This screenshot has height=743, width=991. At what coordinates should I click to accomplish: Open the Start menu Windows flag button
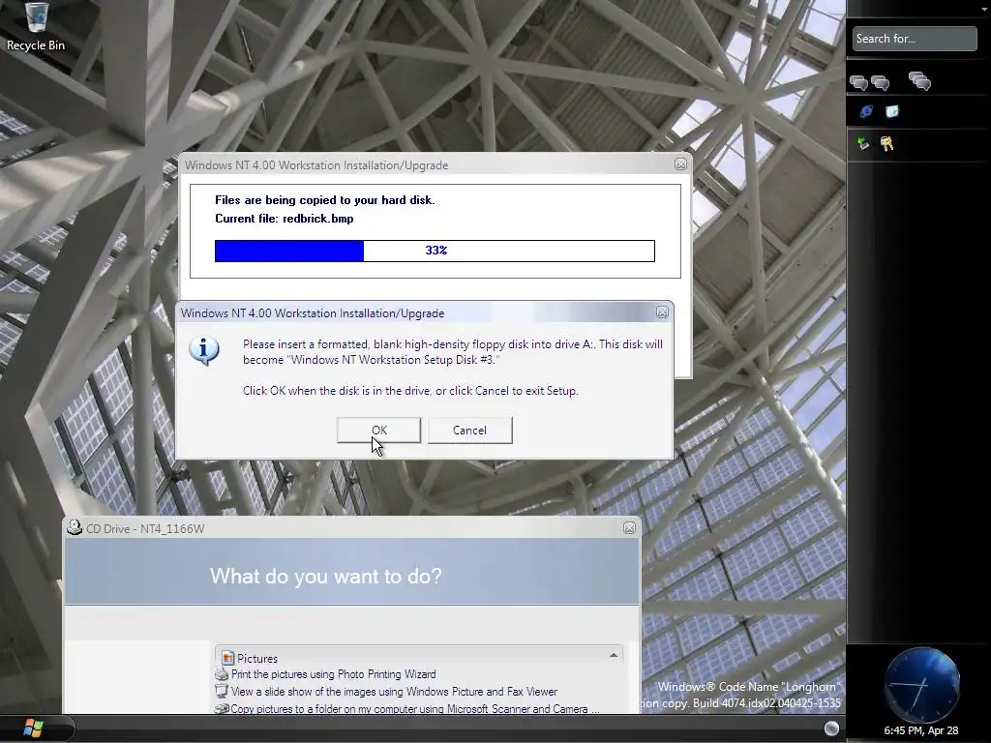coord(33,728)
